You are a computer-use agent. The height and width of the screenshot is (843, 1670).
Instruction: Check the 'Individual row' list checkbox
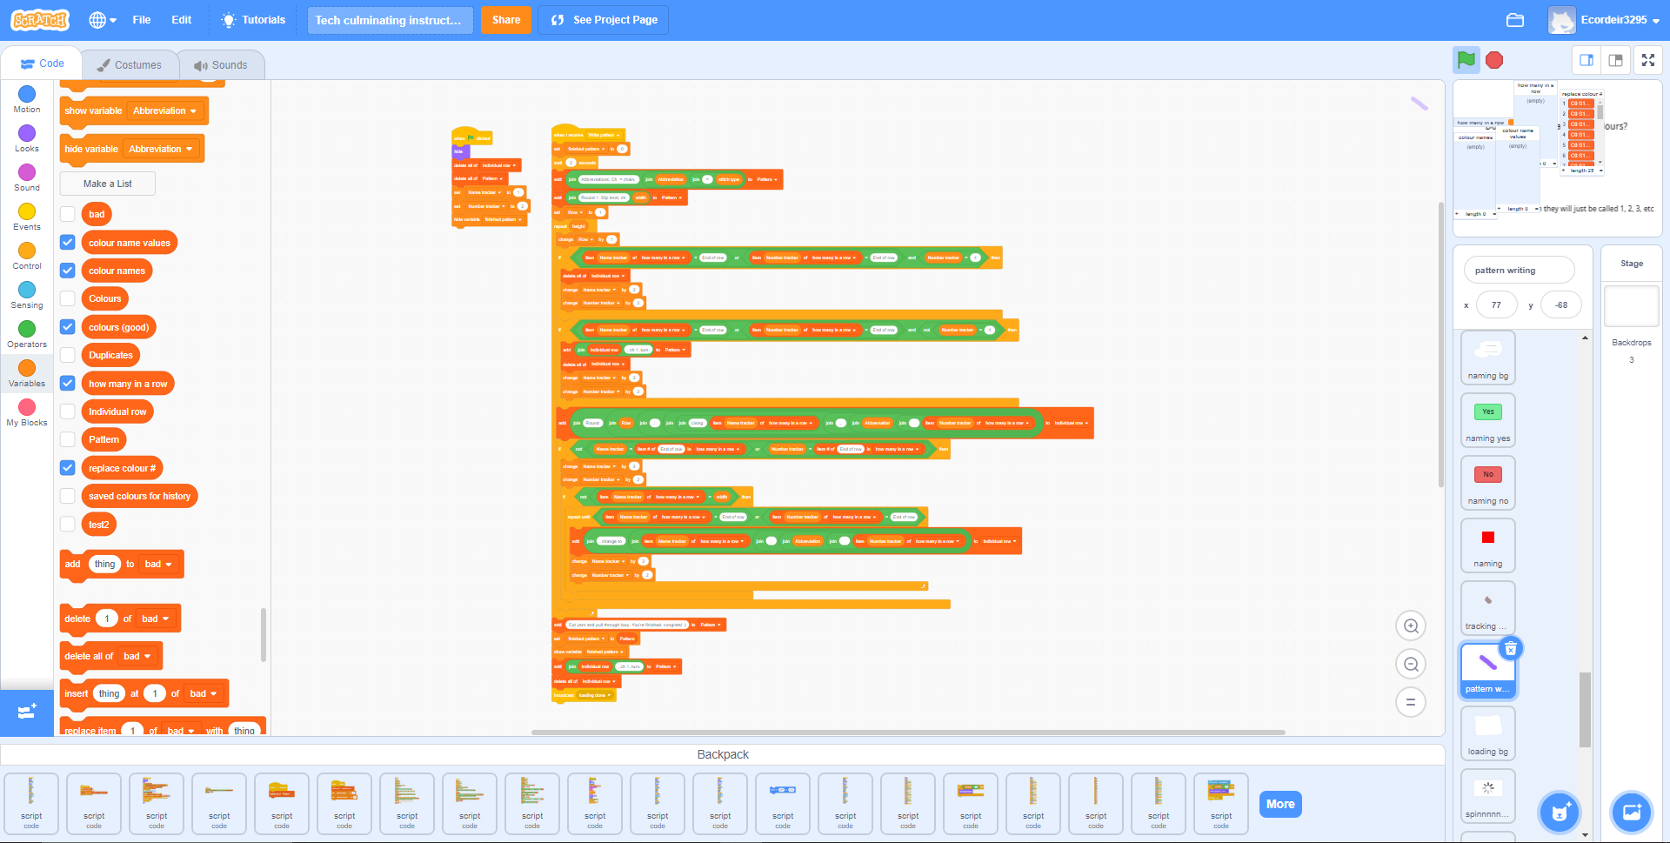coord(67,411)
